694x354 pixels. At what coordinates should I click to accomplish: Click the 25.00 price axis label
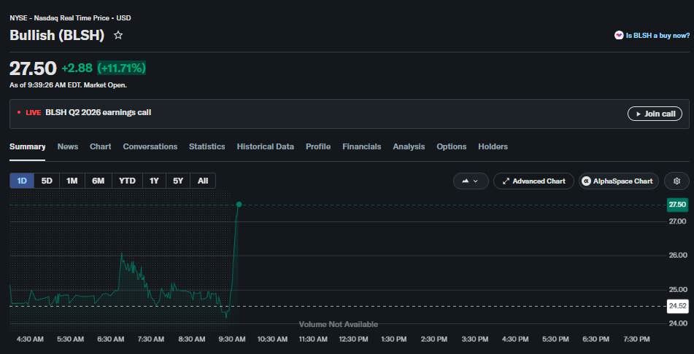[x=677, y=289]
